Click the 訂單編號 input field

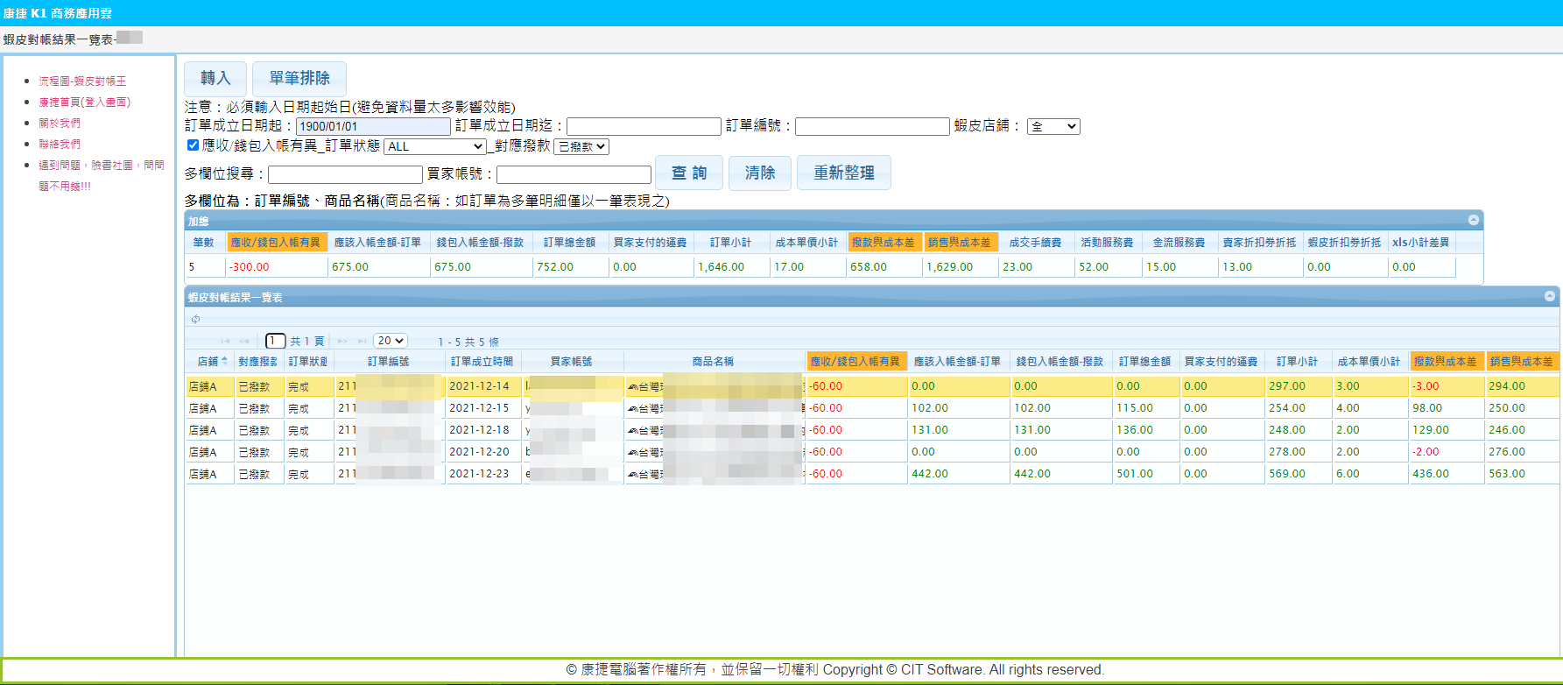871,126
